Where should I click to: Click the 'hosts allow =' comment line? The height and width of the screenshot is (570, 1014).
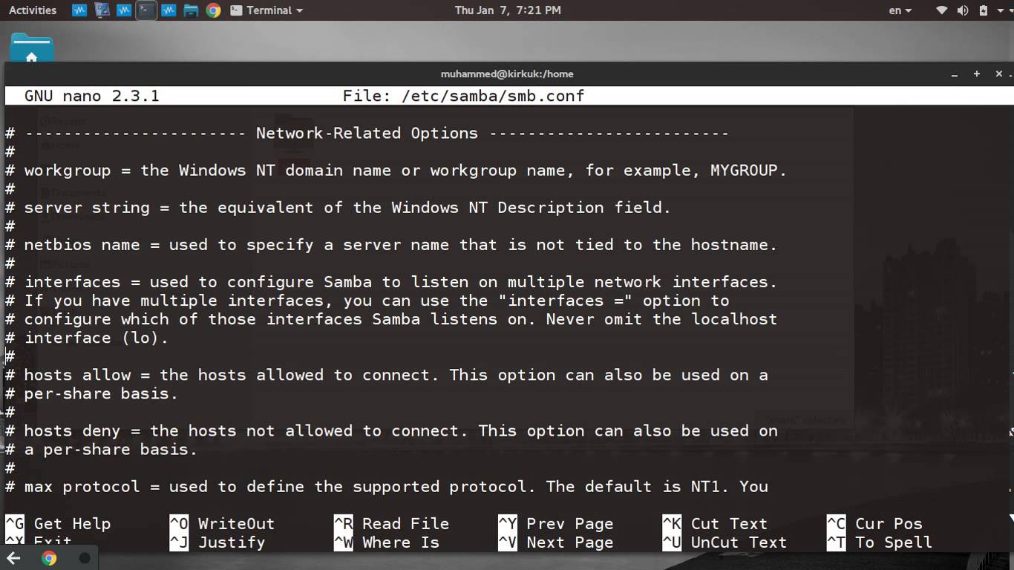387,375
